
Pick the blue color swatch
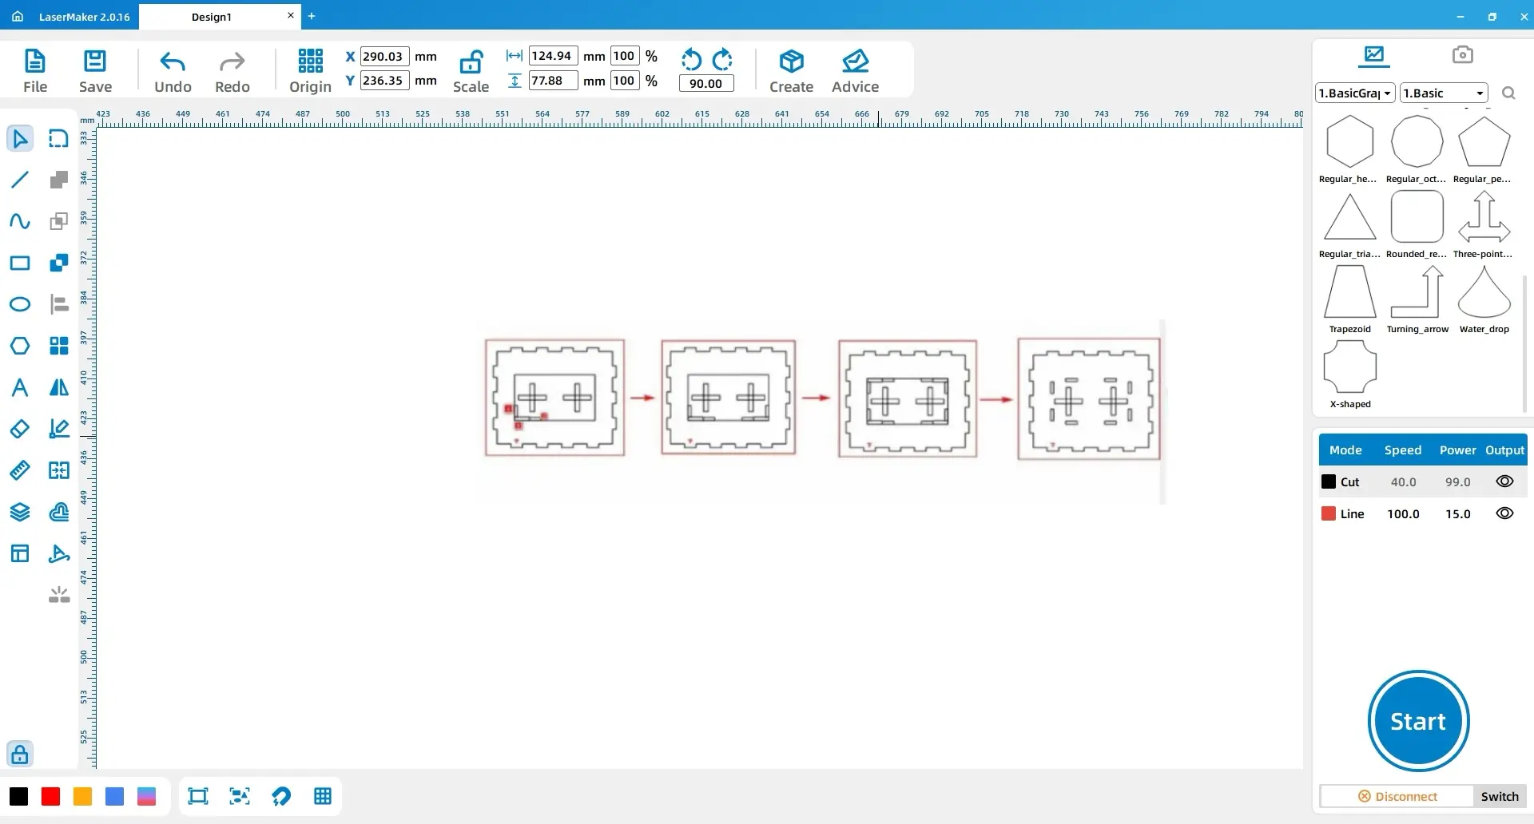coord(114,796)
